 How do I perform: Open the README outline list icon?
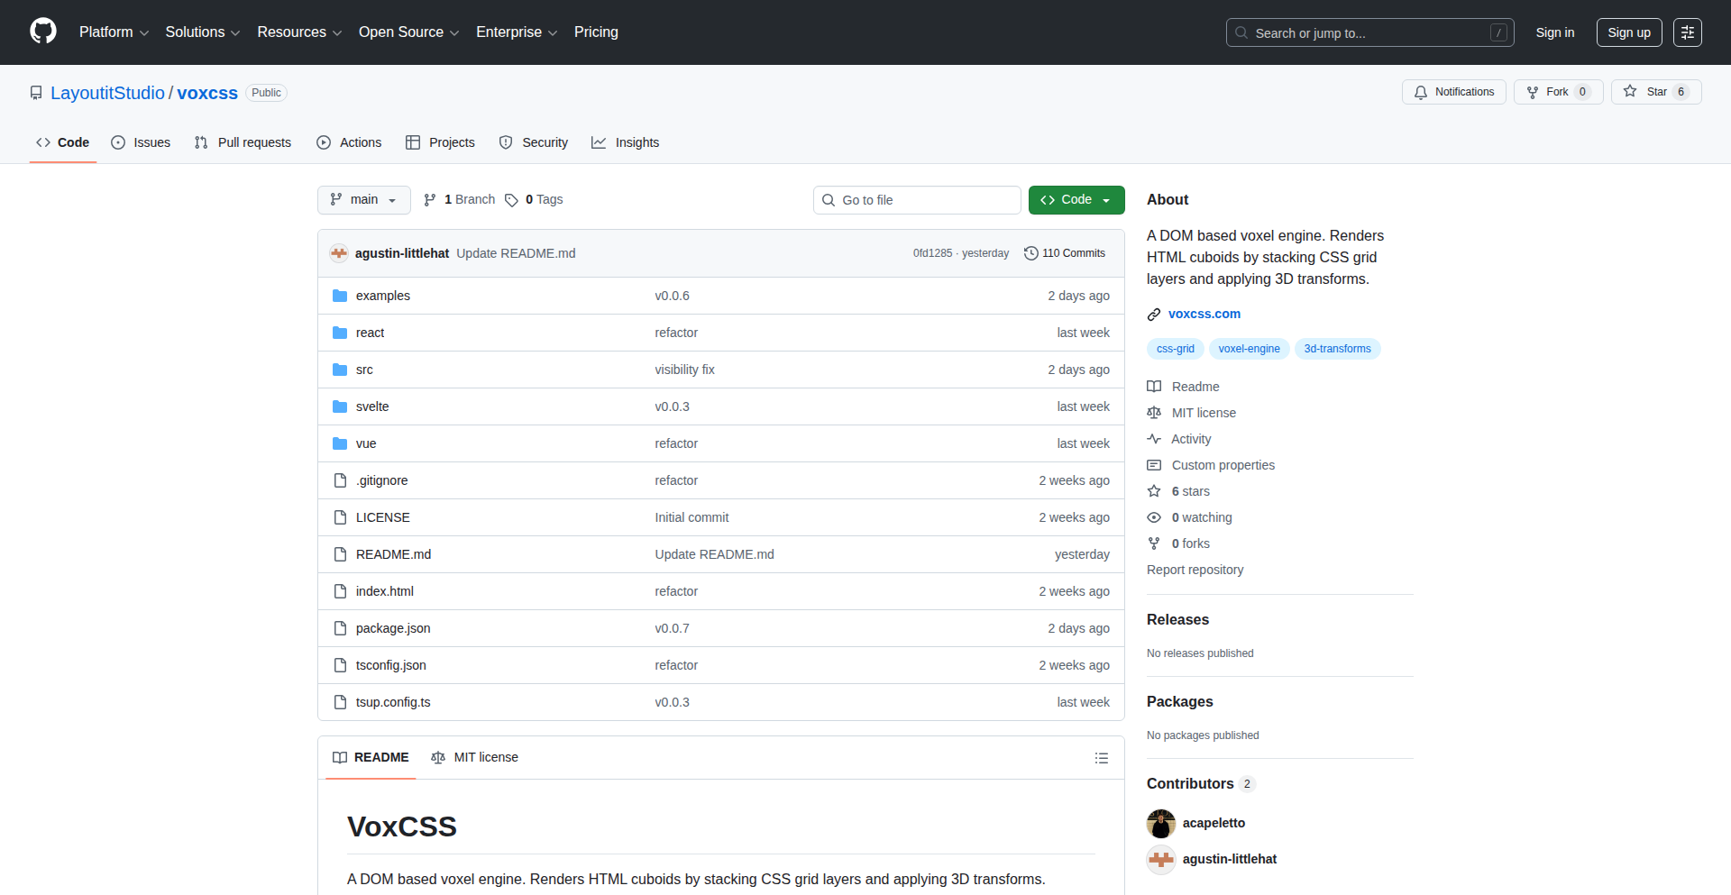coord(1101,758)
